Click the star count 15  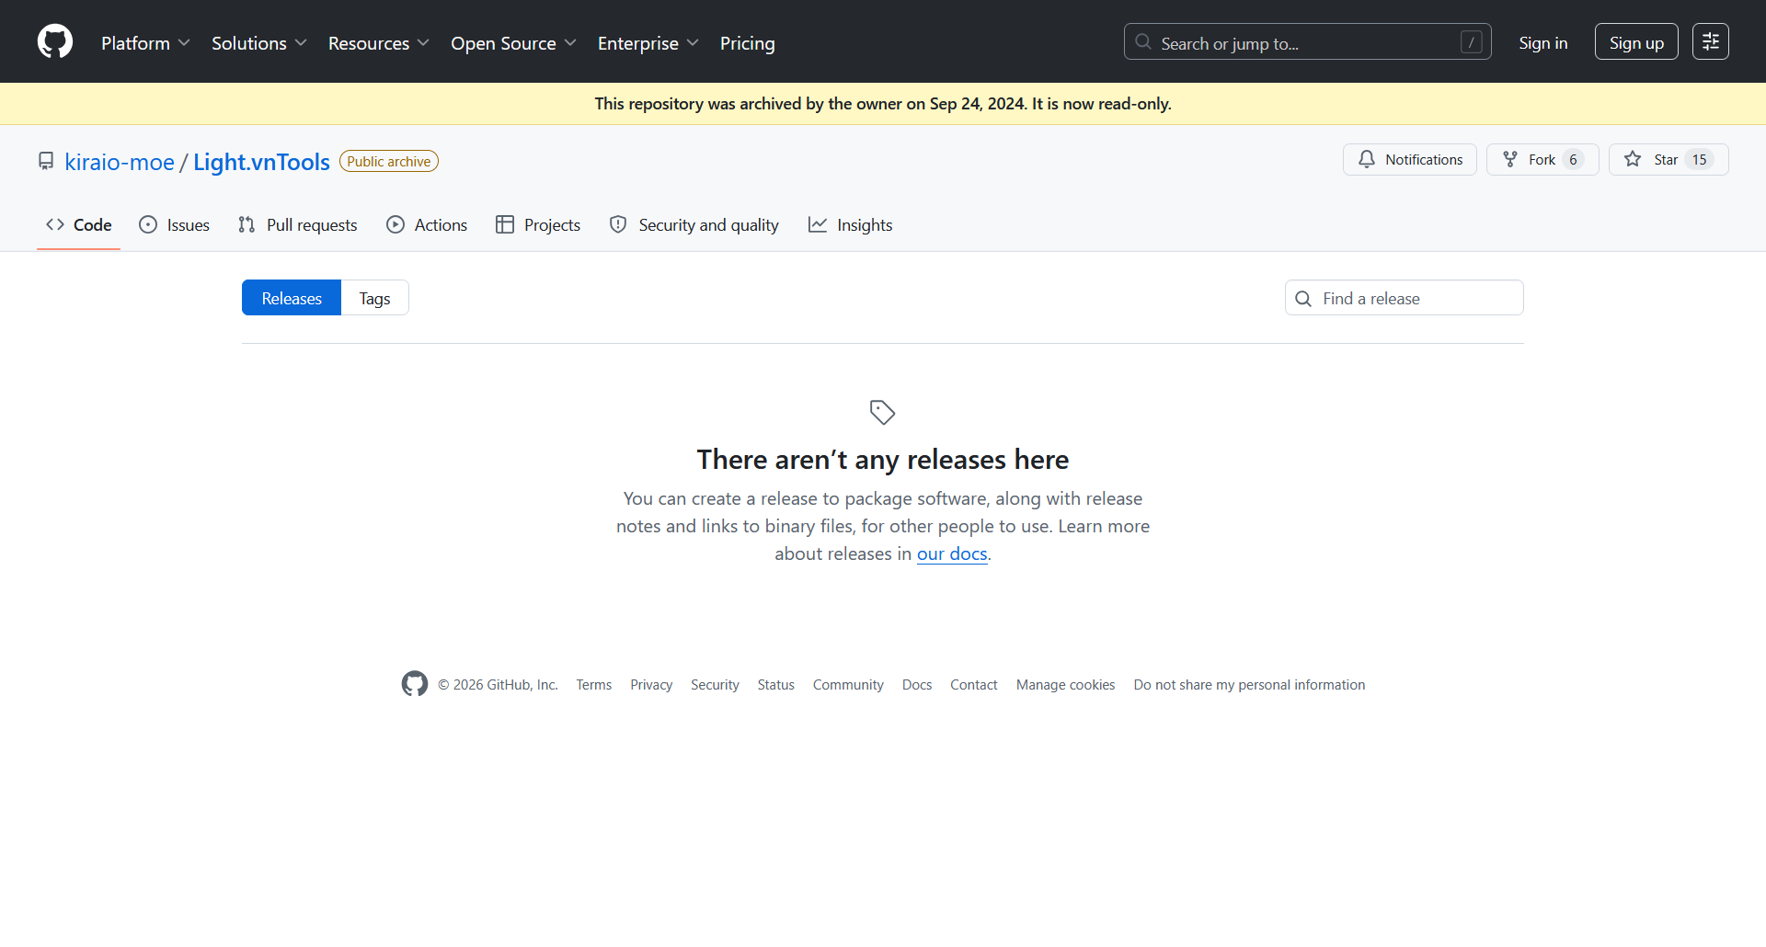[1699, 159]
